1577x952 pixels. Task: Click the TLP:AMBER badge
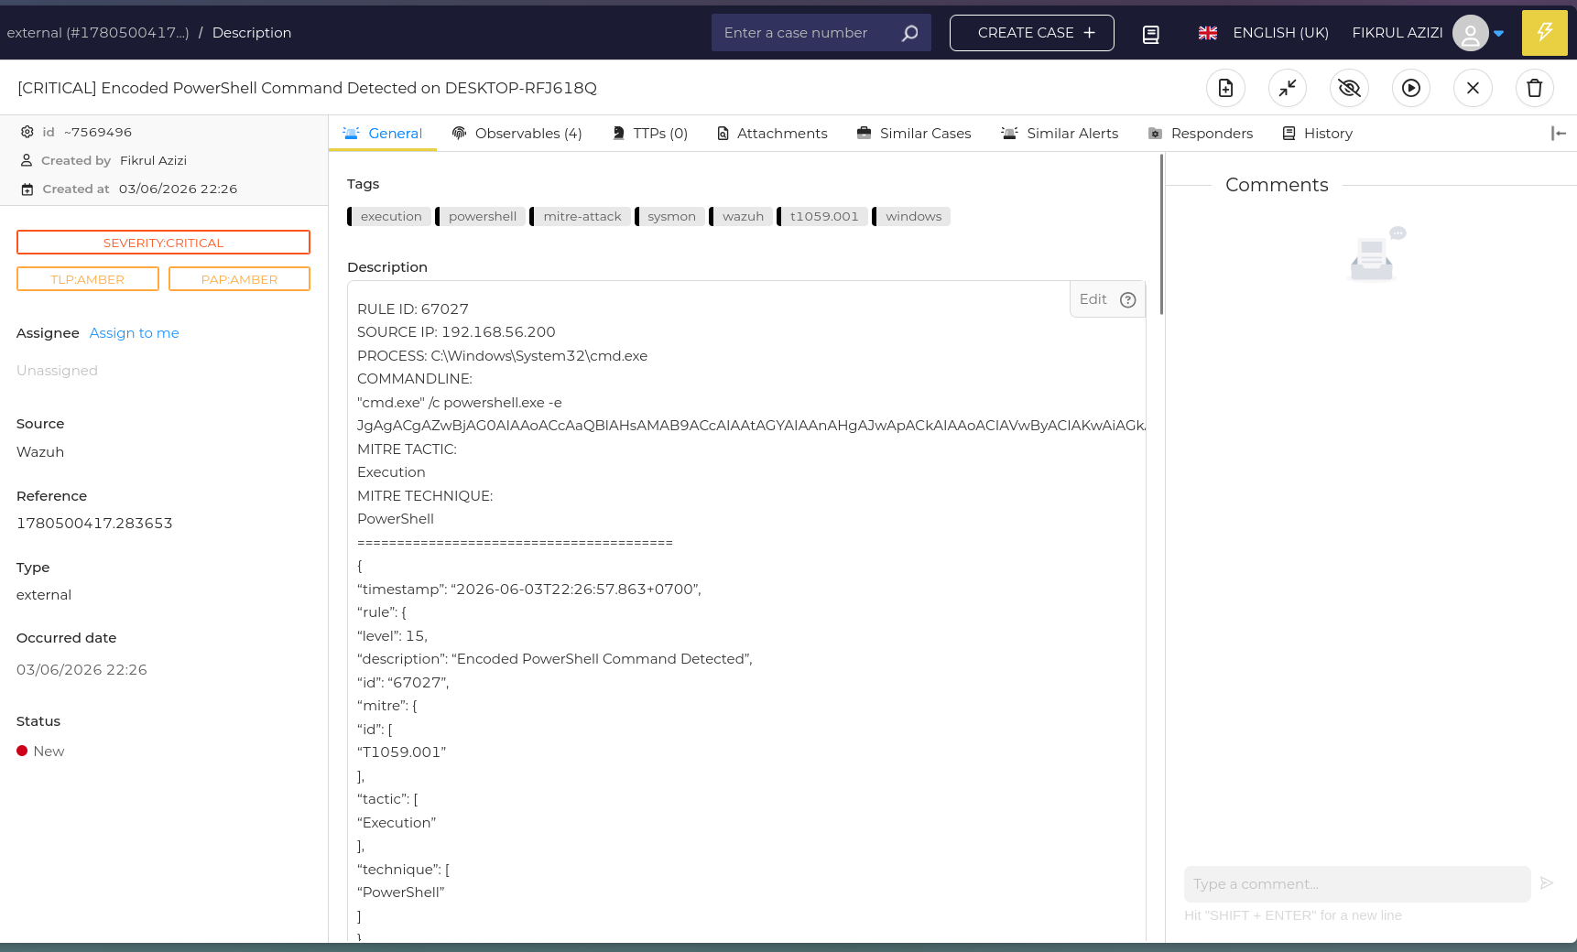click(88, 279)
